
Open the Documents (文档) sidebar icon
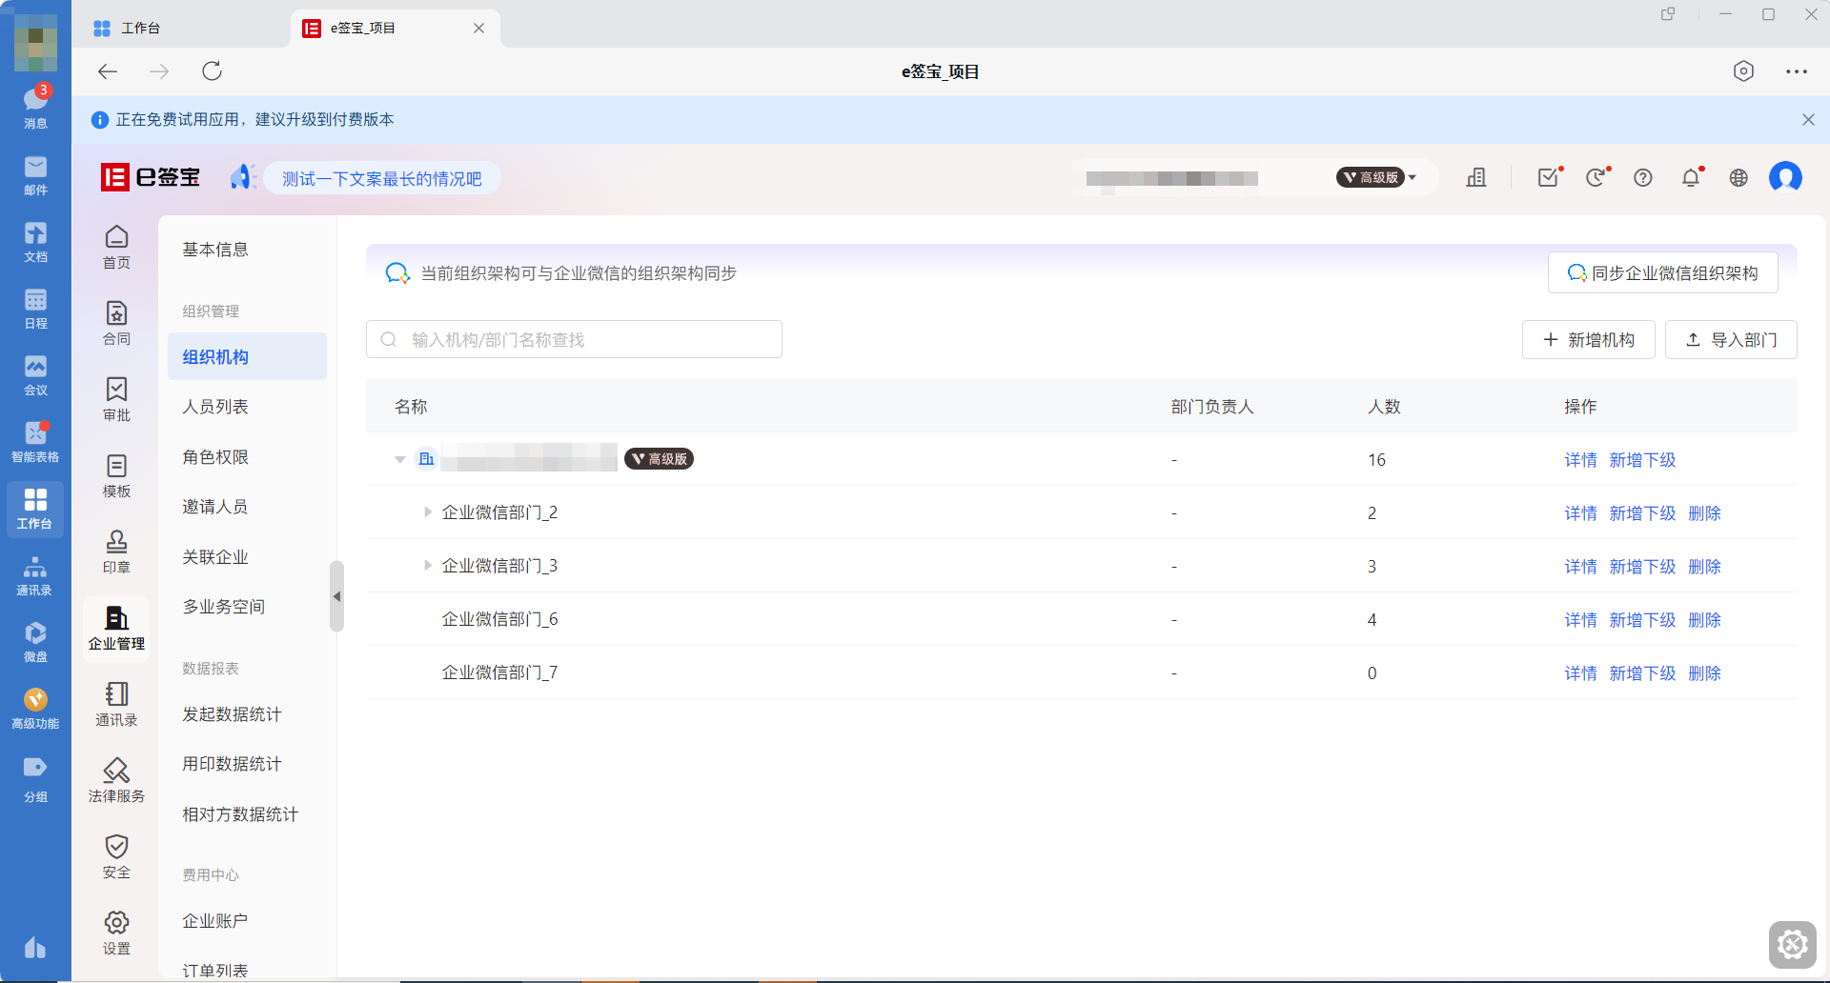tap(35, 242)
